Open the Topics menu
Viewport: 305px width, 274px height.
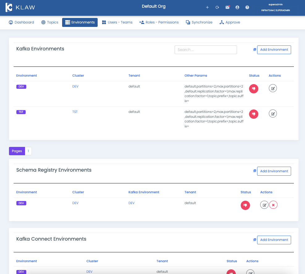pyautogui.click(x=50, y=22)
